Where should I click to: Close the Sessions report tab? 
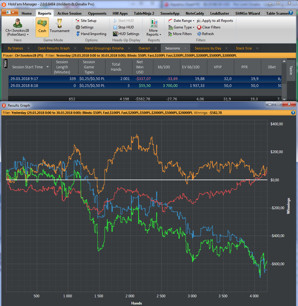[x=185, y=48]
